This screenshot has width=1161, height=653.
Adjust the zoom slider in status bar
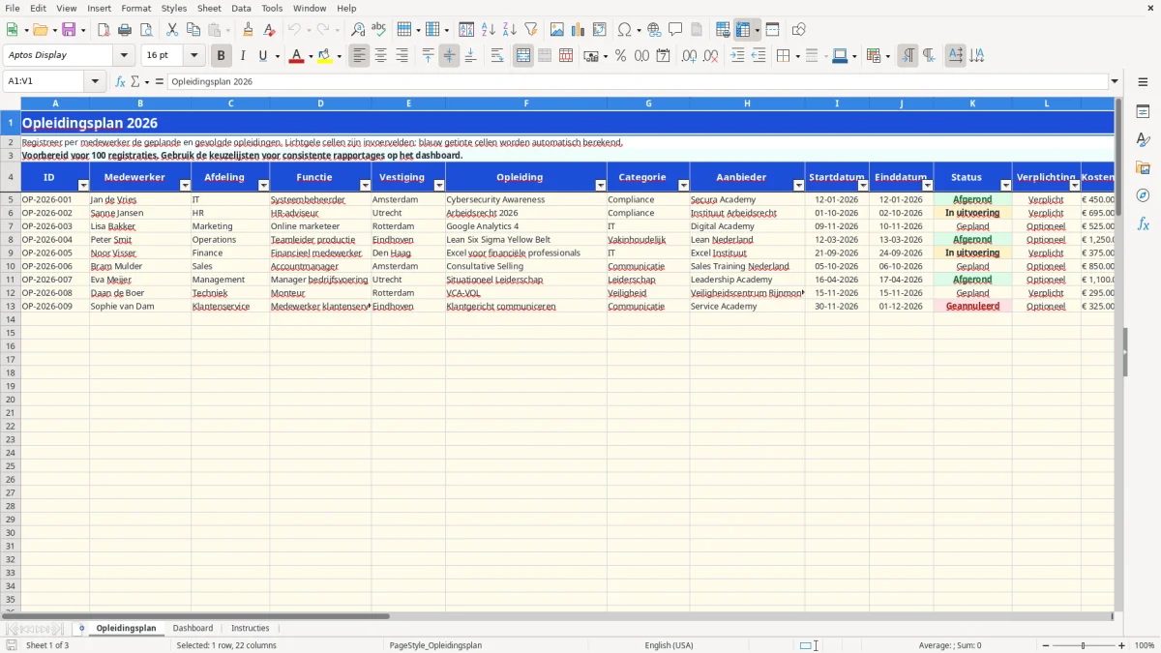click(x=1083, y=645)
